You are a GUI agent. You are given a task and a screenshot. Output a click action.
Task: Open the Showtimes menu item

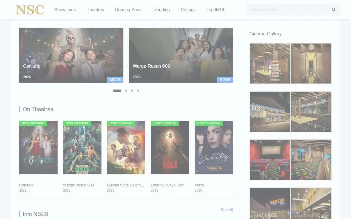(65, 10)
